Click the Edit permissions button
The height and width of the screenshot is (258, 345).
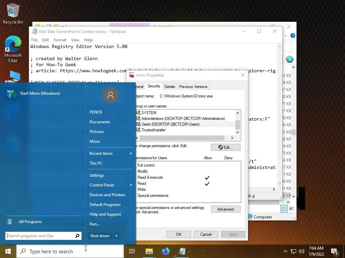225,147
